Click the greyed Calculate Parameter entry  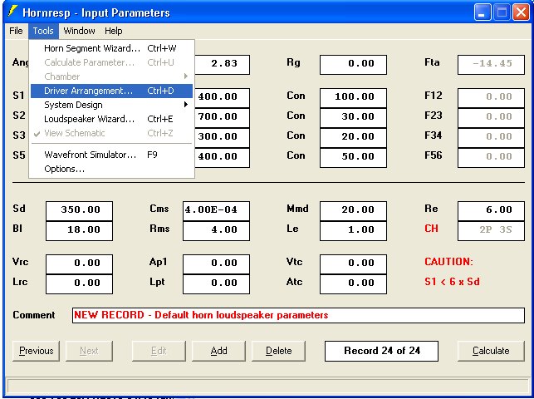[x=112, y=62]
